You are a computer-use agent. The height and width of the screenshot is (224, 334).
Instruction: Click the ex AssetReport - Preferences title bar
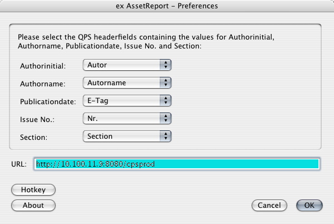click(x=167, y=6)
